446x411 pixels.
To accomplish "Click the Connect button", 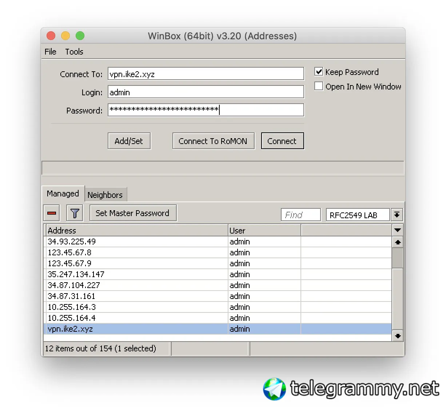I will pos(282,141).
